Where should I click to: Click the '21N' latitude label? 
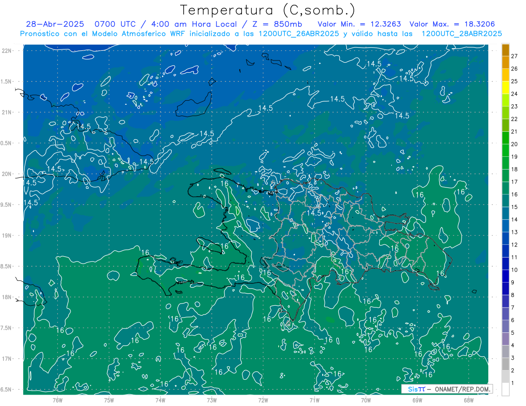(x=6, y=112)
